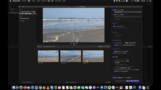The image size is (161, 90).
Task: Click the create archive button at bottom left
Action: point(27,82)
